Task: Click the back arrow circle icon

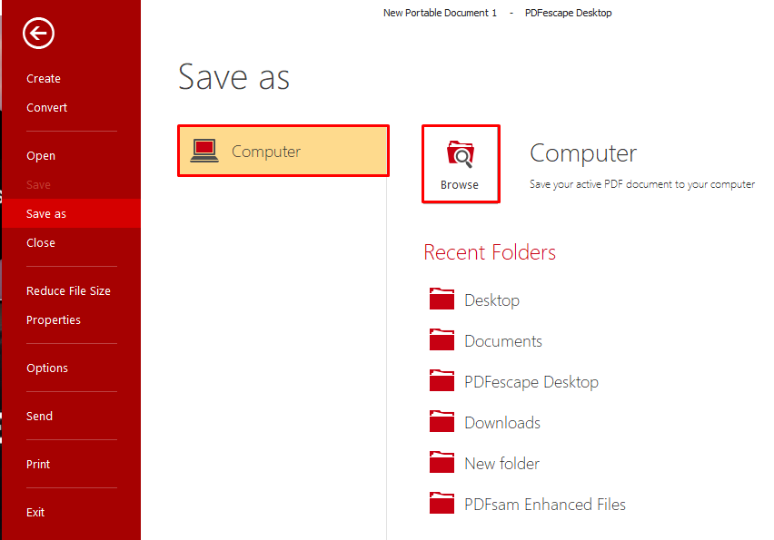Action: coord(38,34)
